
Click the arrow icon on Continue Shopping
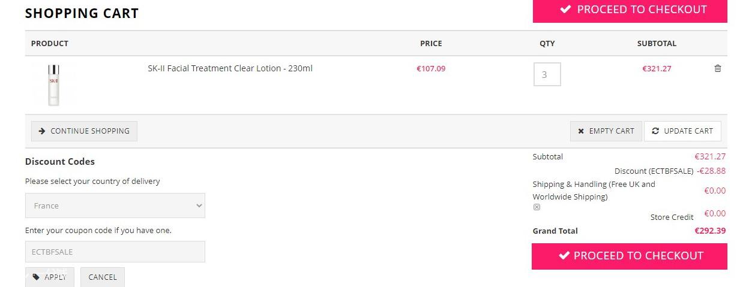[x=42, y=131]
